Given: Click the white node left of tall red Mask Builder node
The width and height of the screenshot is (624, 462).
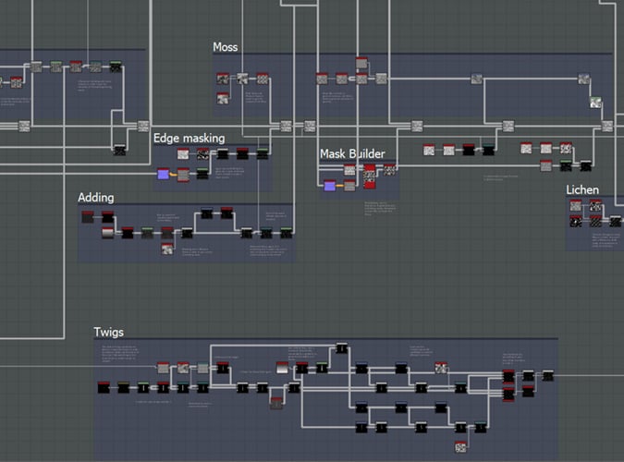Looking at the screenshot, I should (x=349, y=170).
